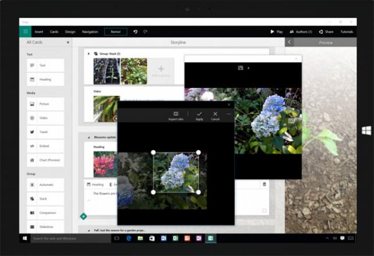The image size is (374, 256).
Task: Add a Text card
Action: [x=45, y=65]
